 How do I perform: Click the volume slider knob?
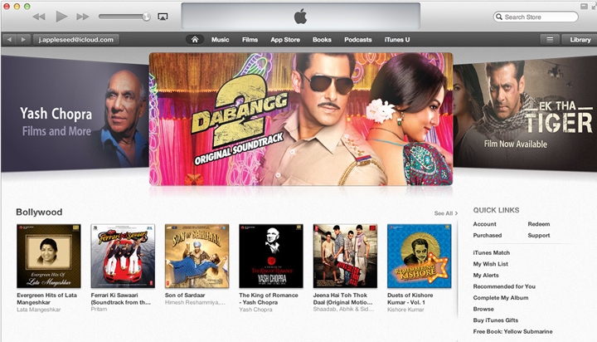[x=146, y=17]
